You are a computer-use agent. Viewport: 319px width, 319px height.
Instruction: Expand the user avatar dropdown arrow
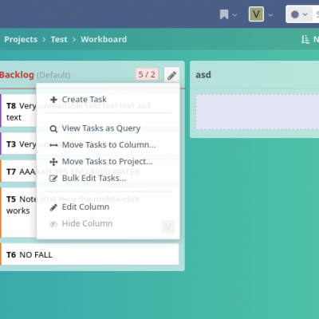pos(270,15)
